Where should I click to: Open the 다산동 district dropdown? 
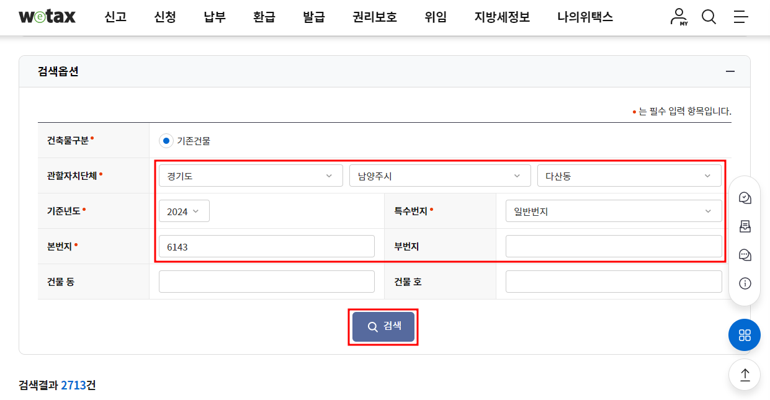[629, 176]
